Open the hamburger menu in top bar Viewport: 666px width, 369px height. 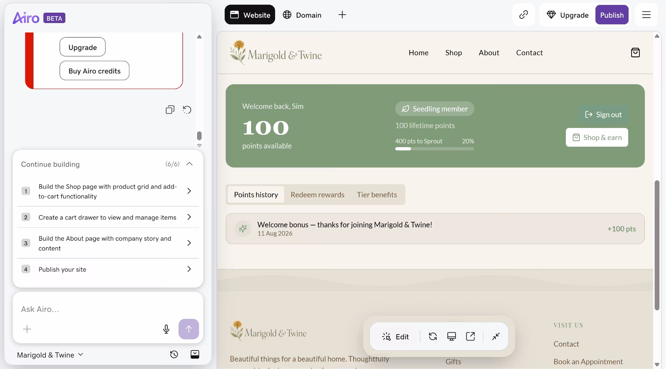click(646, 15)
